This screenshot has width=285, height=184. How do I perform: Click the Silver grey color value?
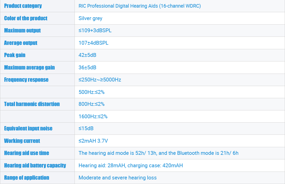coord(90,18)
